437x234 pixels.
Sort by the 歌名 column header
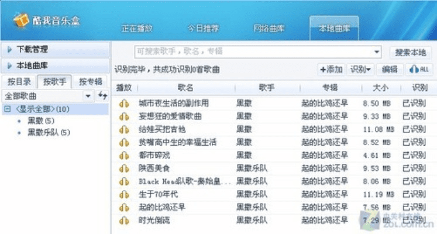[185, 88]
